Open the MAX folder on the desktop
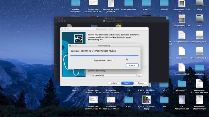 click(x=146, y=3)
